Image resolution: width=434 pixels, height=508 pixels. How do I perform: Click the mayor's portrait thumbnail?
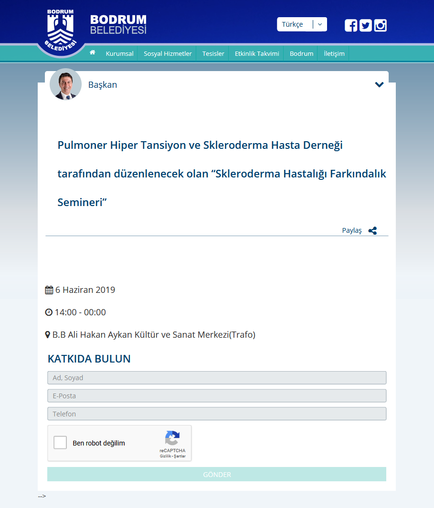point(65,84)
